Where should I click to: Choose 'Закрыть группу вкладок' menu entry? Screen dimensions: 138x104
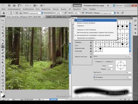coord(86,23)
